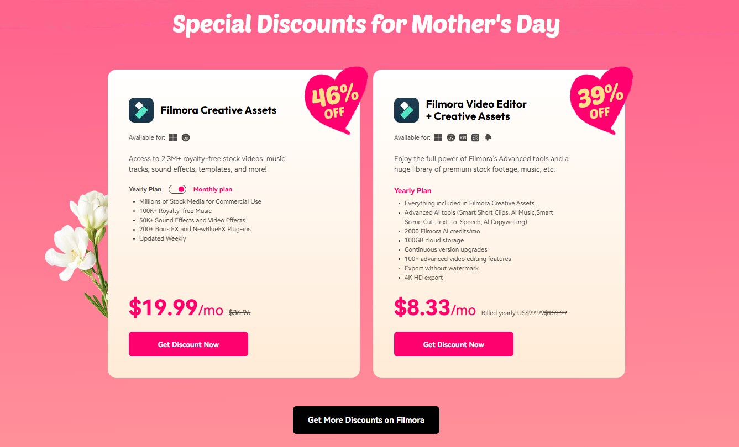Click Get Discount Now for Video Editor bundle
This screenshot has height=447, width=739.
pos(454,344)
